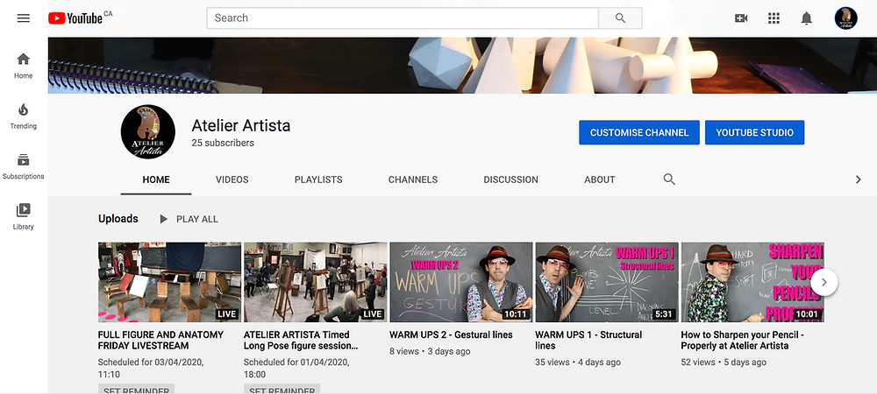Switch to the Home tab
Screen dimensions: 877x394
(x=156, y=179)
